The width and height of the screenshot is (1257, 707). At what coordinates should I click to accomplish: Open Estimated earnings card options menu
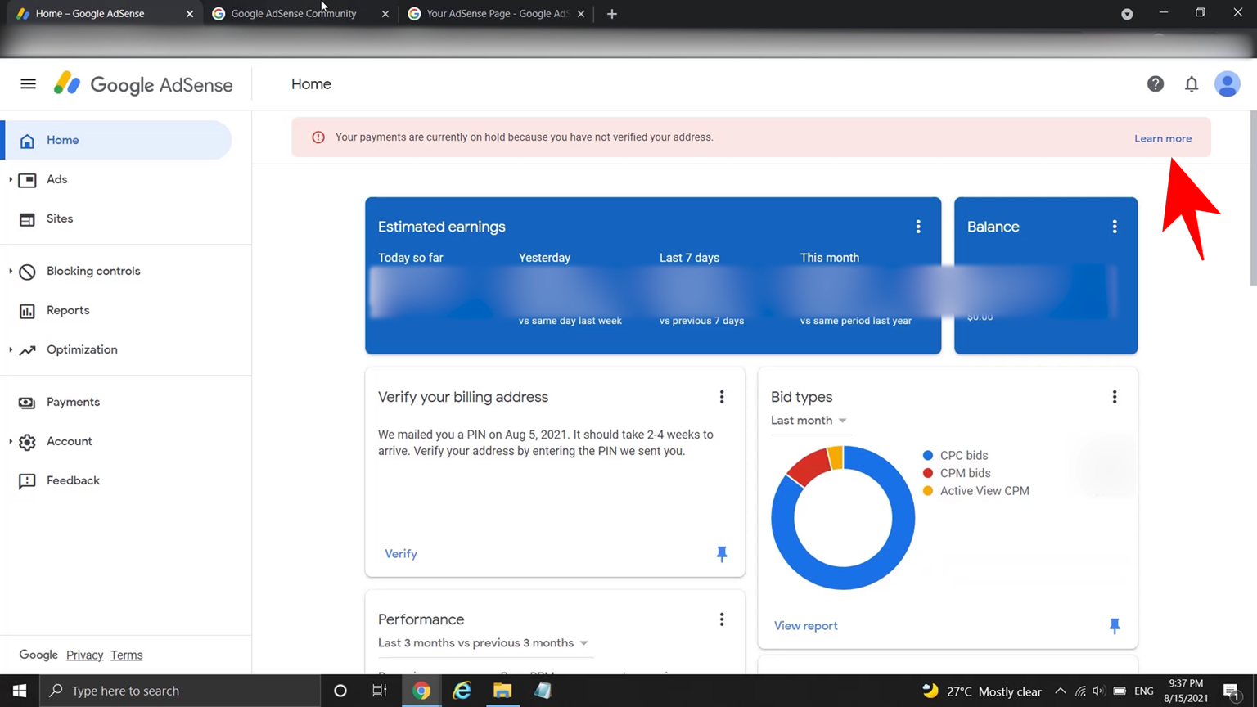(918, 227)
